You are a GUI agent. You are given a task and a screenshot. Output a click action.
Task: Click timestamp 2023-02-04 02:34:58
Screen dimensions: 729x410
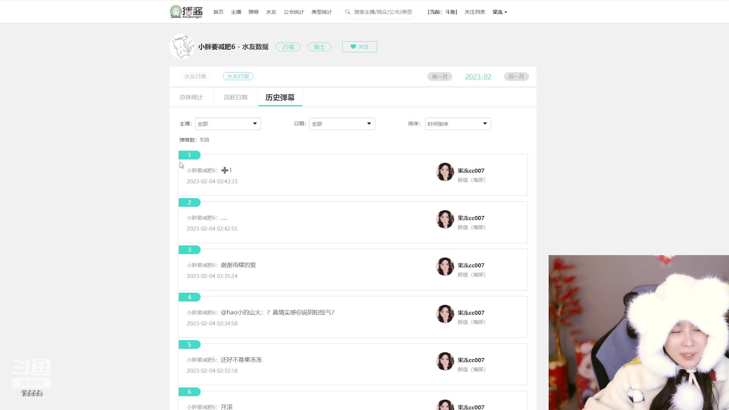tap(212, 323)
